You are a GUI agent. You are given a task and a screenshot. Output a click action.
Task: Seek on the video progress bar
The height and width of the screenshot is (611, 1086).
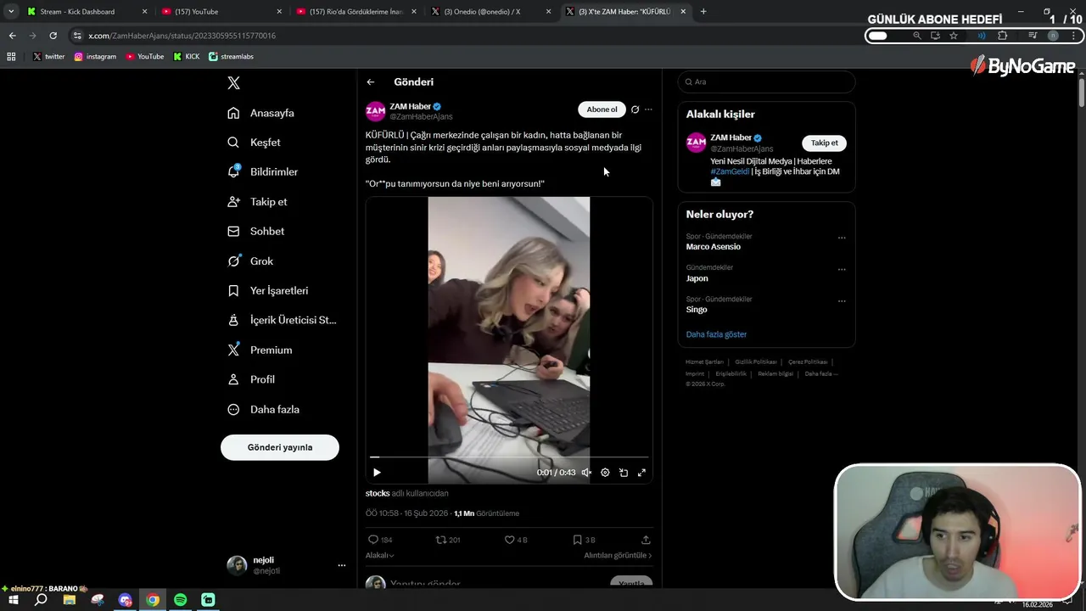coord(509,457)
